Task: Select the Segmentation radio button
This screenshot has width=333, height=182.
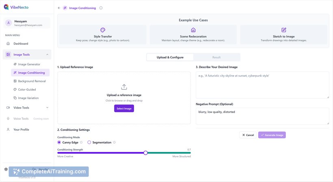Action: tap(89, 142)
